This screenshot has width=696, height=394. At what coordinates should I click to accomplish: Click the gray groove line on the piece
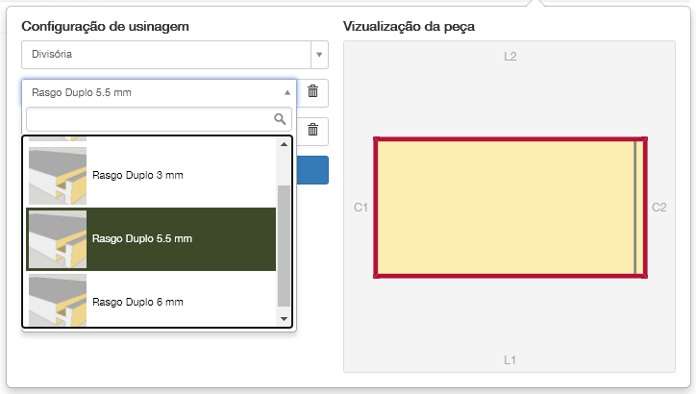tap(634, 208)
